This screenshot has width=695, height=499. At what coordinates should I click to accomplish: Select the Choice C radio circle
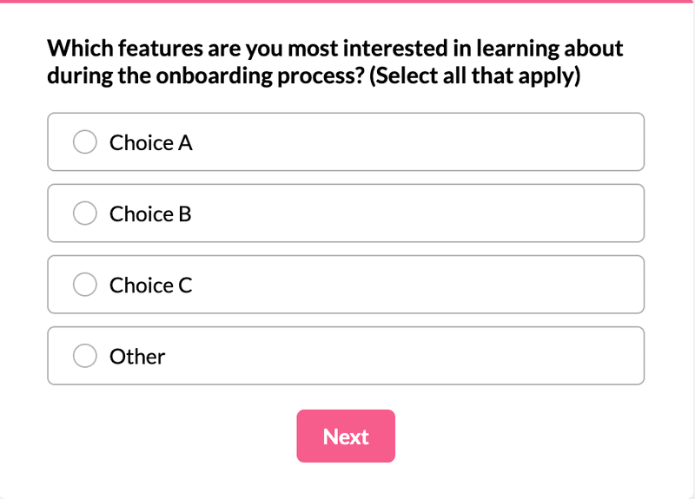click(x=85, y=285)
